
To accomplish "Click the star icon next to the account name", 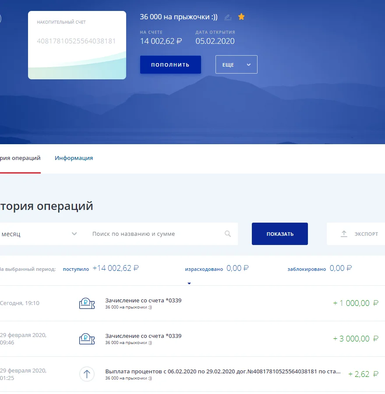I will [241, 17].
